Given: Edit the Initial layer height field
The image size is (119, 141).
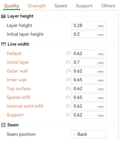Looking at the screenshot, I should point(89,34).
